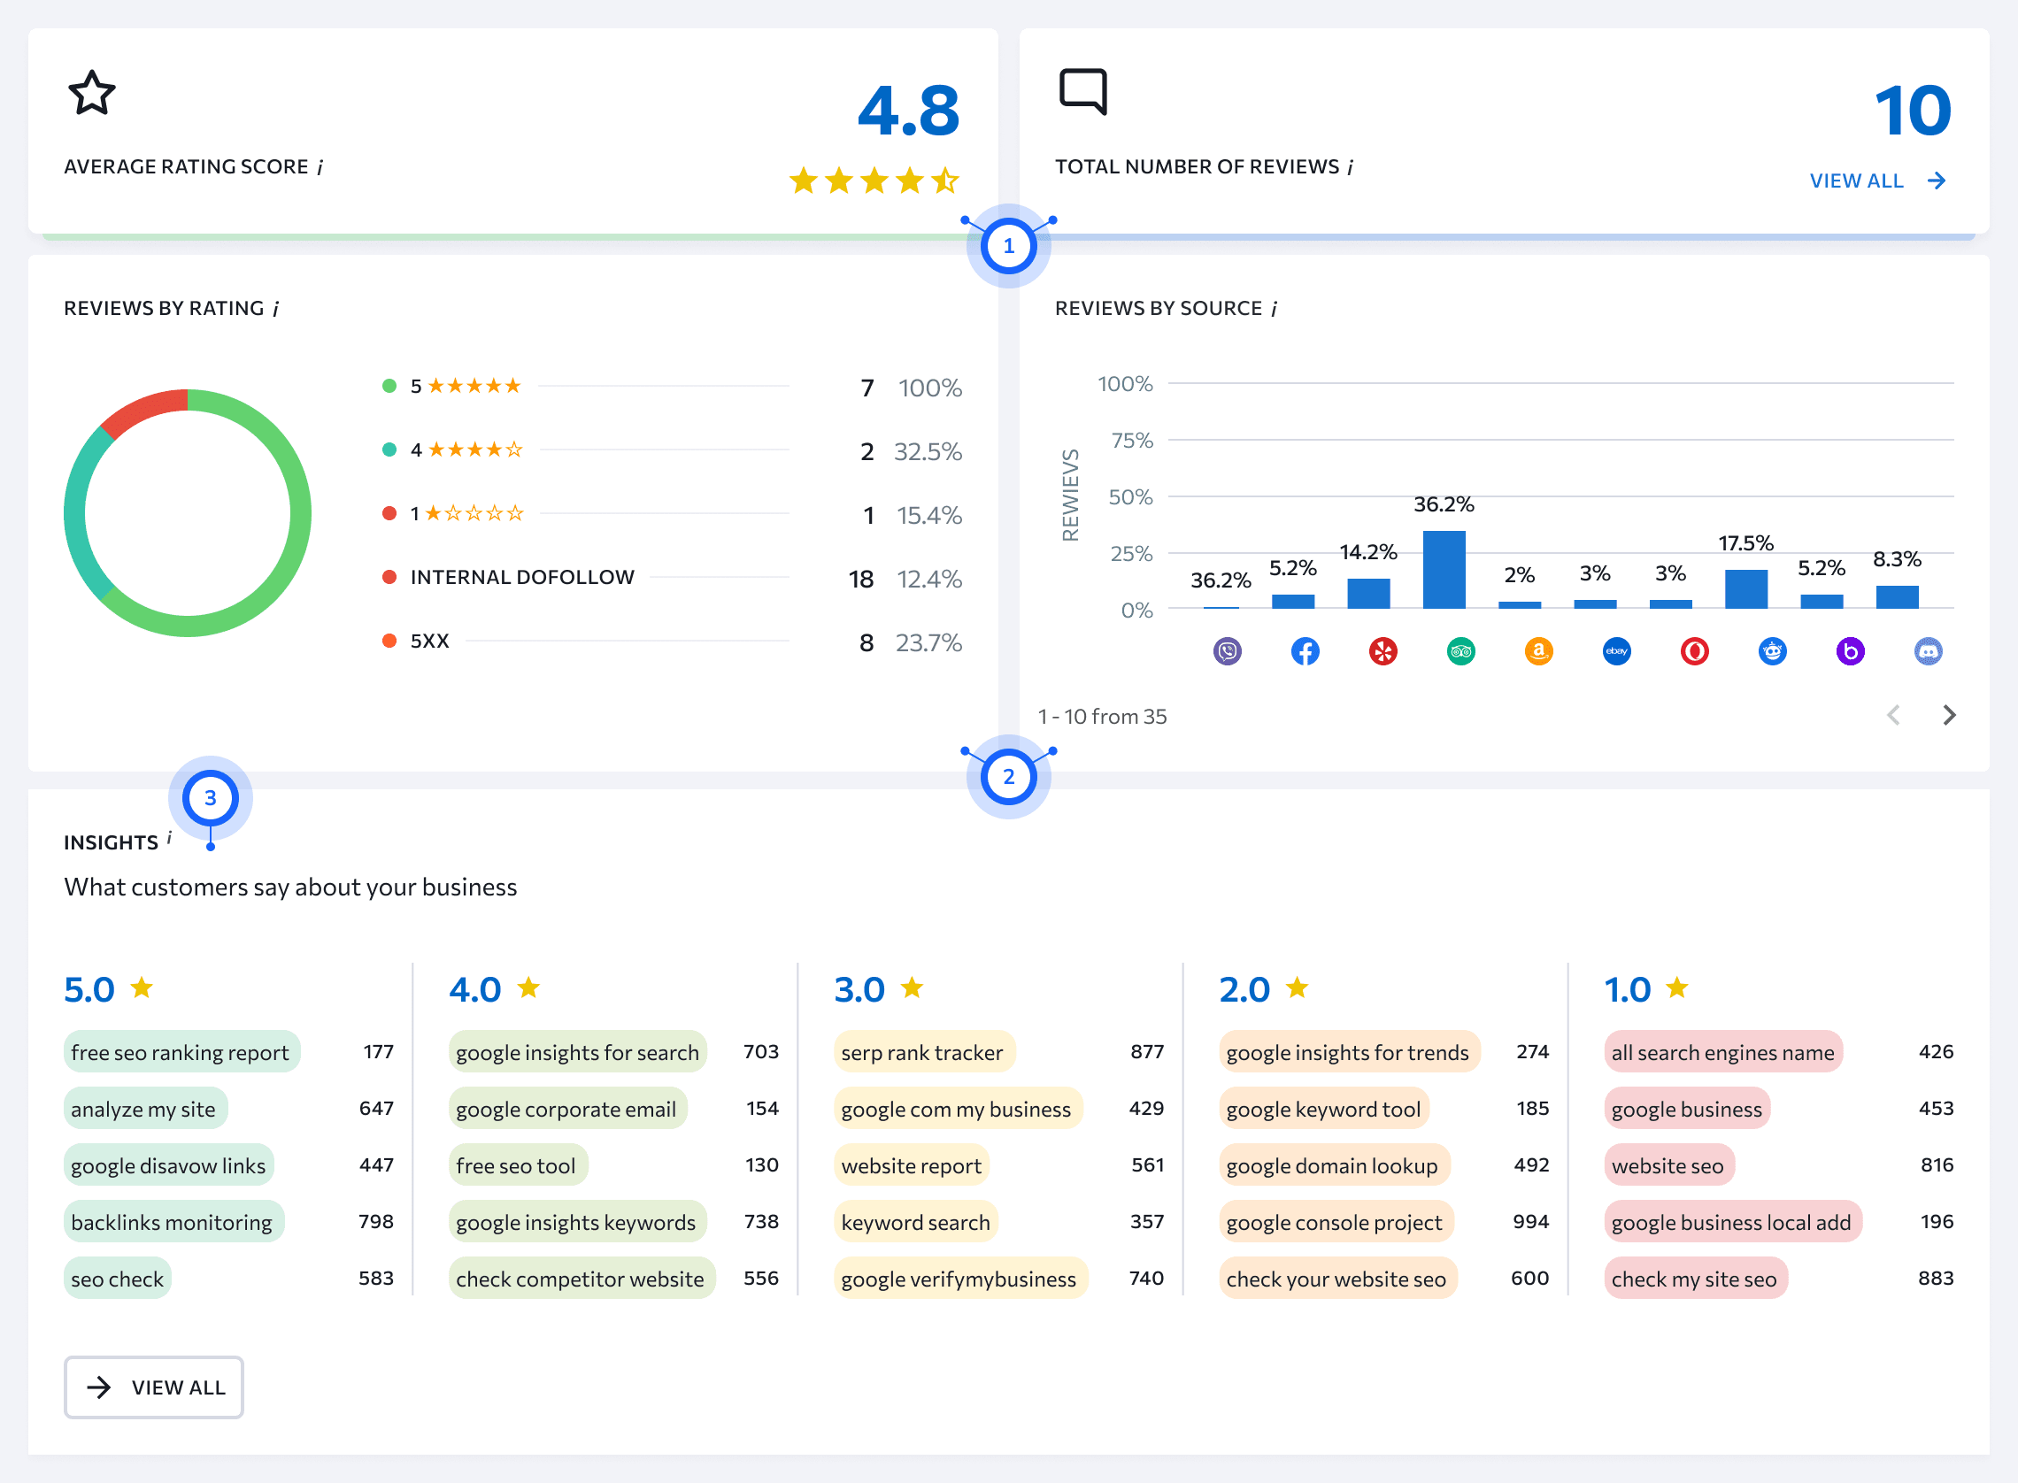2018x1483 pixels.
Task: Select the Facebook reviews source icon
Action: 1306,652
